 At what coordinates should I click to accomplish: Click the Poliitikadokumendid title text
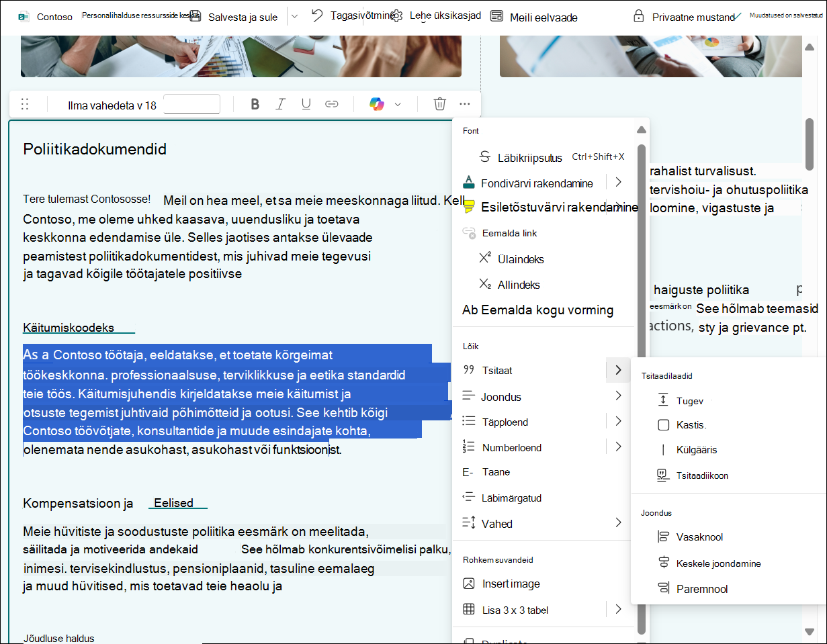point(95,149)
